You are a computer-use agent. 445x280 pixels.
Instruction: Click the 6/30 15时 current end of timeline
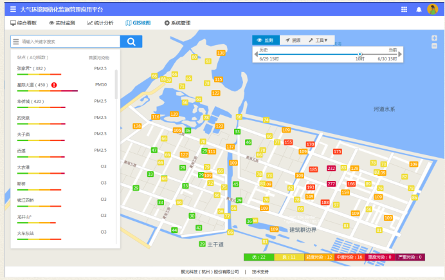tap(387, 59)
